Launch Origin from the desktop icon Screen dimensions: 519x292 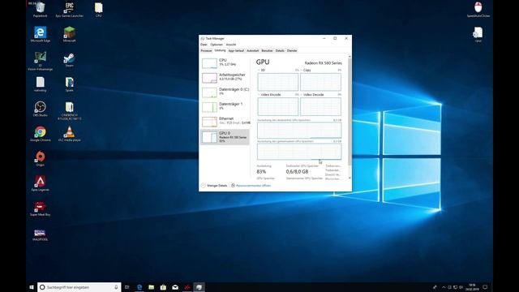point(40,159)
